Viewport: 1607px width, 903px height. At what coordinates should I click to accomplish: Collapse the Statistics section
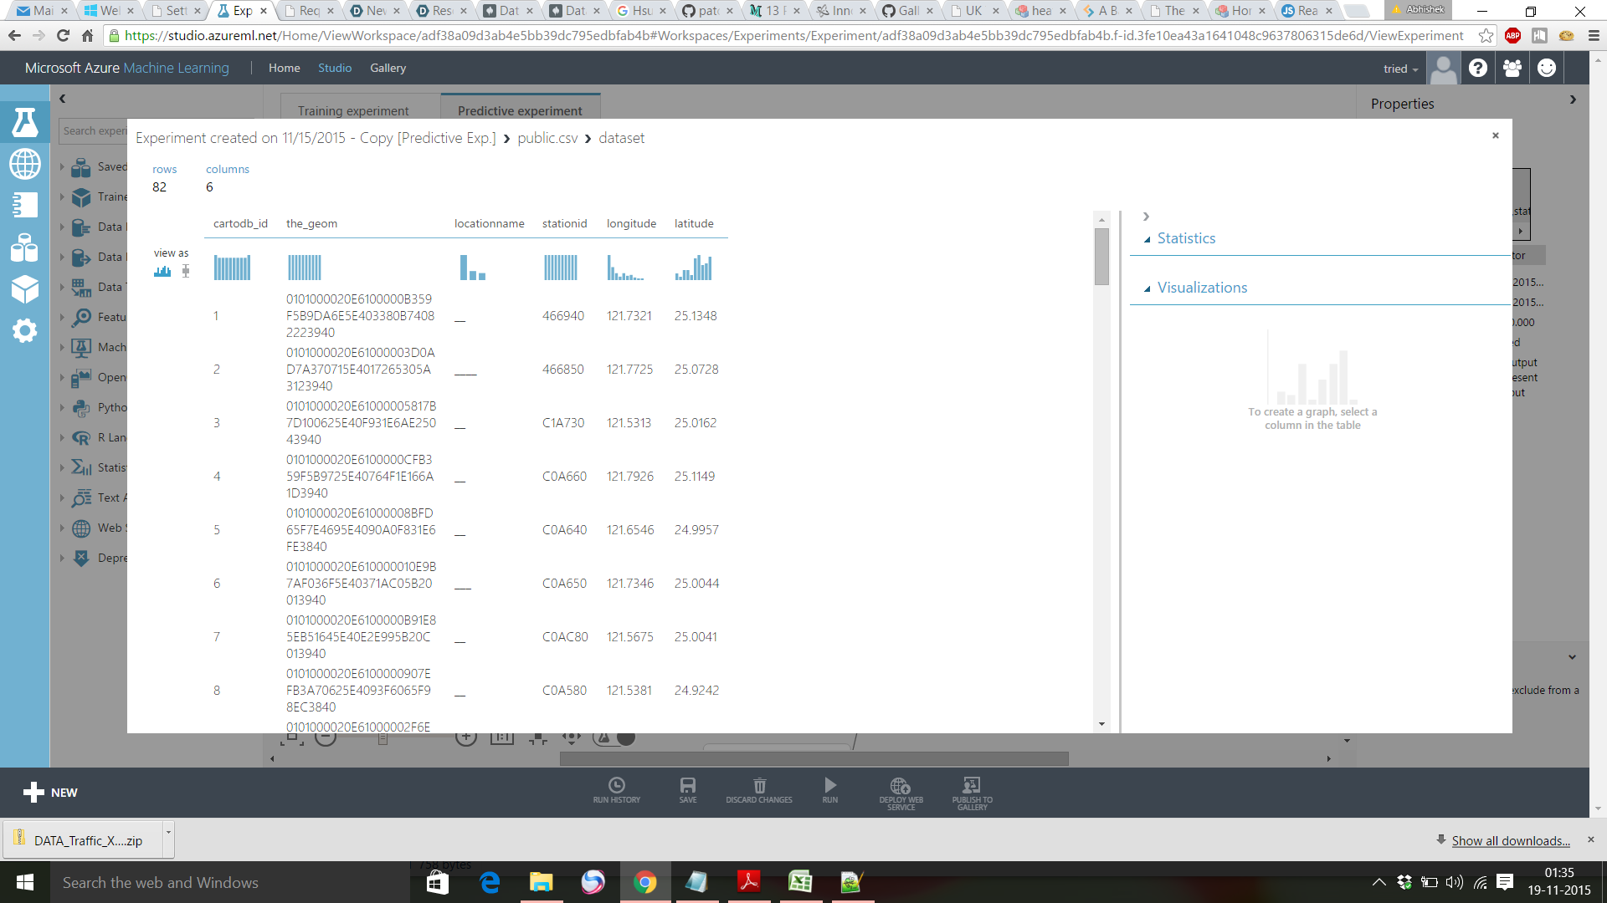click(1185, 238)
